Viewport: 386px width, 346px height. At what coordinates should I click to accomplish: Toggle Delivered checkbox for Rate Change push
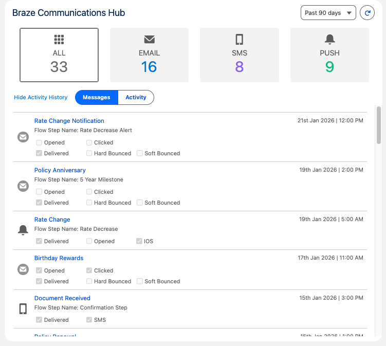tap(39, 241)
